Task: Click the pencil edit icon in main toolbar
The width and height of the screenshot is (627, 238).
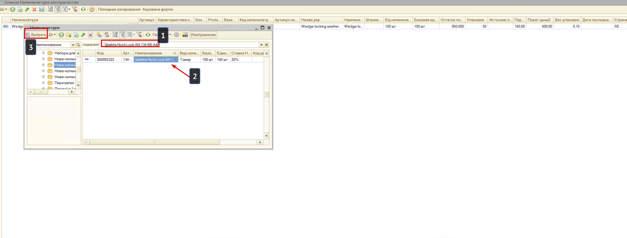Action: coord(27,9)
